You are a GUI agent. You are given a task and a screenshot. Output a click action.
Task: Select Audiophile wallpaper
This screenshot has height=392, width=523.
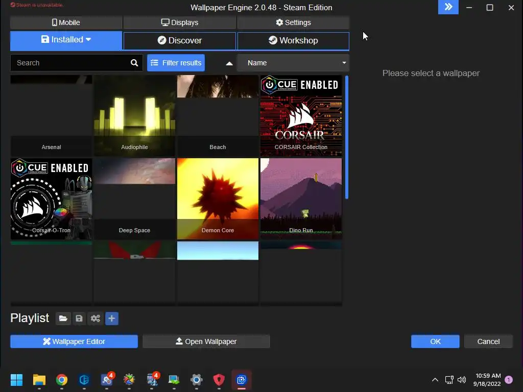pos(134,116)
